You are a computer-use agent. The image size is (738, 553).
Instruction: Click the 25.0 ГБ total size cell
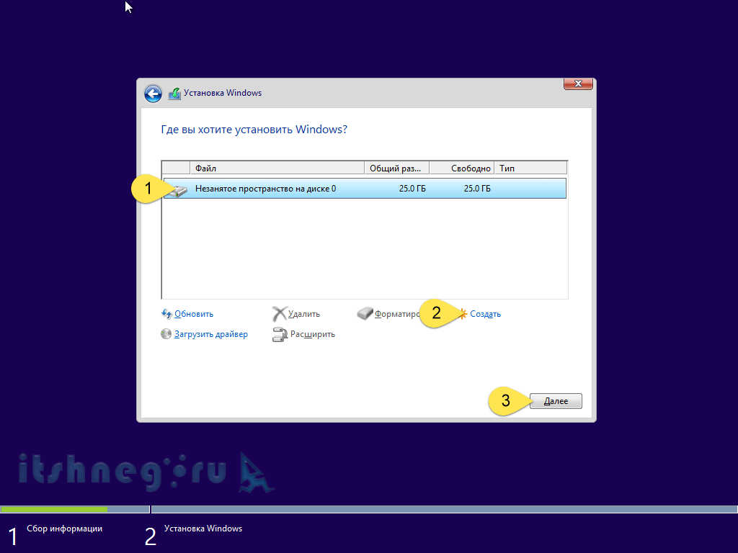[412, 189]
